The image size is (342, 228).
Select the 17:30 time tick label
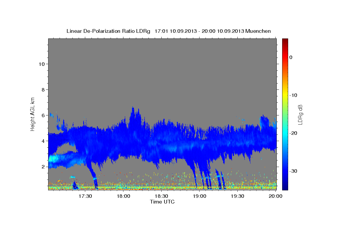(x=85, y=196)
